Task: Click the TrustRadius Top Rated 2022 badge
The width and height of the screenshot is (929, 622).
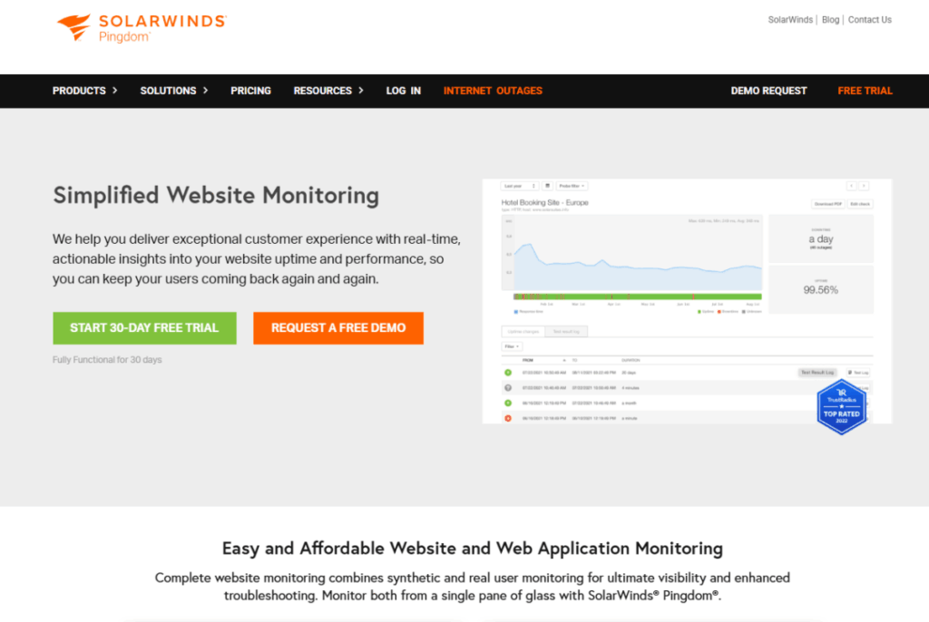Action: coord(842,405)
